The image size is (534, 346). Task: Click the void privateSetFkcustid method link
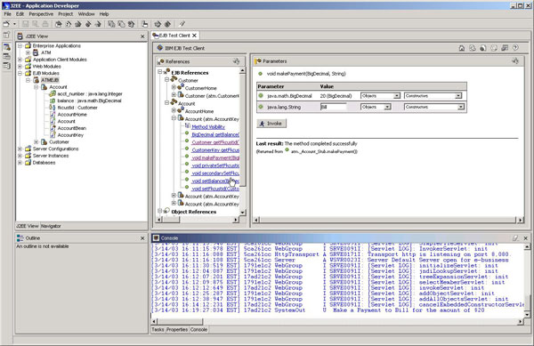(215, 165)
